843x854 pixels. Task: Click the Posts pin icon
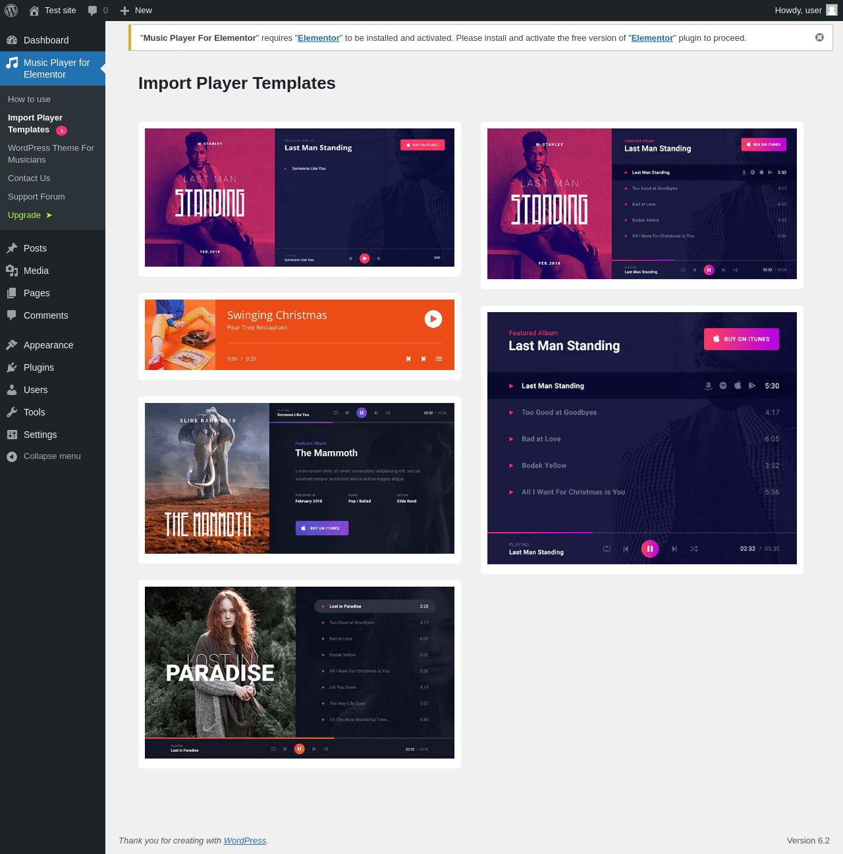tap(12, 248)
